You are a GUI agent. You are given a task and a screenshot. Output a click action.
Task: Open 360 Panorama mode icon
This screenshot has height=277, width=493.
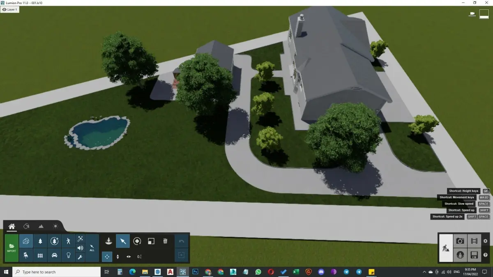[460, 255]
